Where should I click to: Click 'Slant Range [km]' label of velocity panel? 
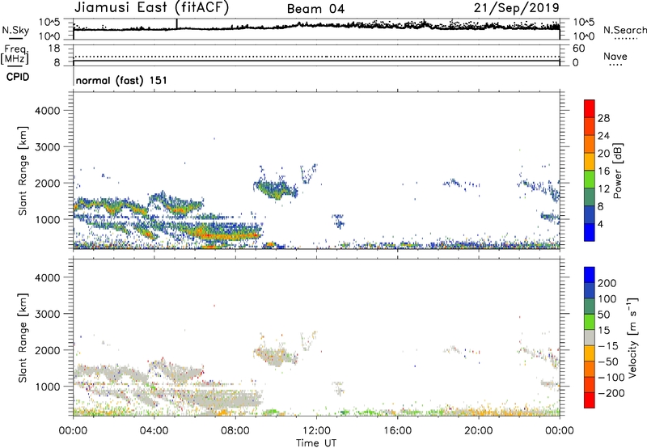(23, 338)
